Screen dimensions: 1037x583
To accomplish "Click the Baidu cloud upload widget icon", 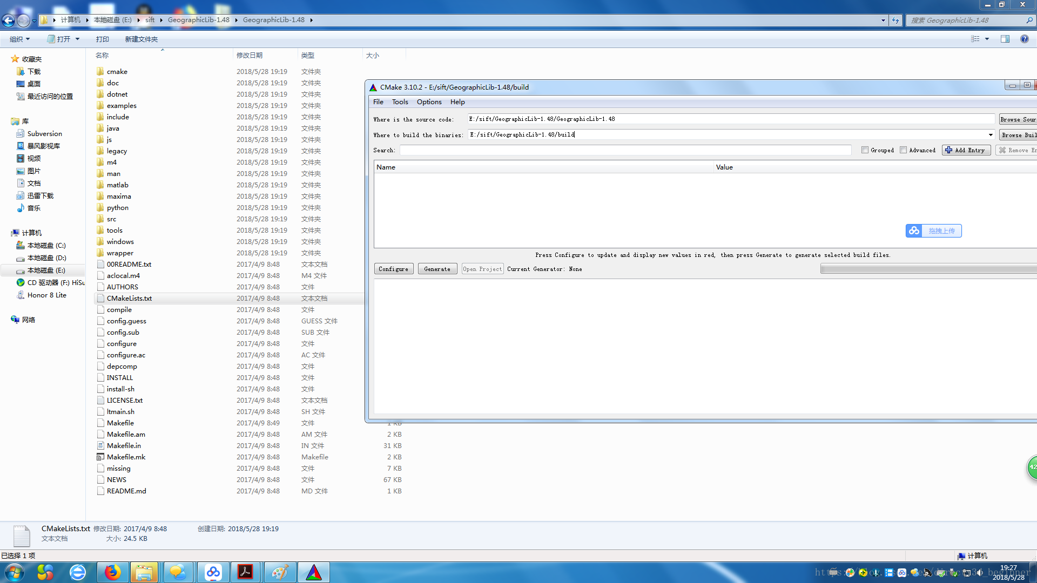I will pyautogui.click(x=914, y=231).
